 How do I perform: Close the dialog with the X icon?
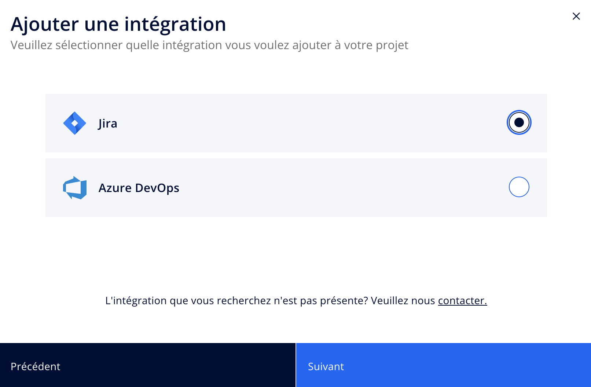(x=576, y=16)
